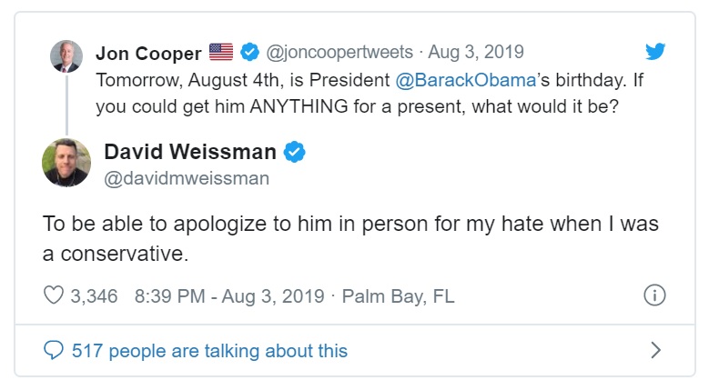Click the US flag emoji beside Jon Cooper

coord(221,52)
